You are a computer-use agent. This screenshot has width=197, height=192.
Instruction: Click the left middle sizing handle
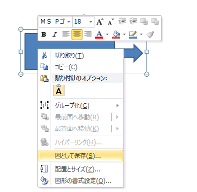[20, 52]
